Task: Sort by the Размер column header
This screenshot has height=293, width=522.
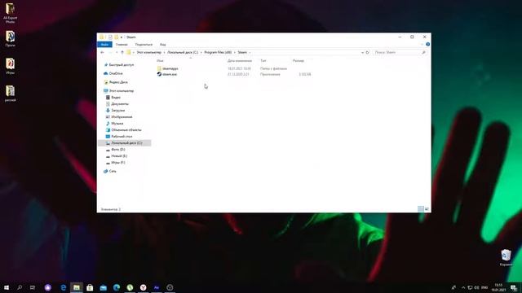Action: (x=299, y=61)
